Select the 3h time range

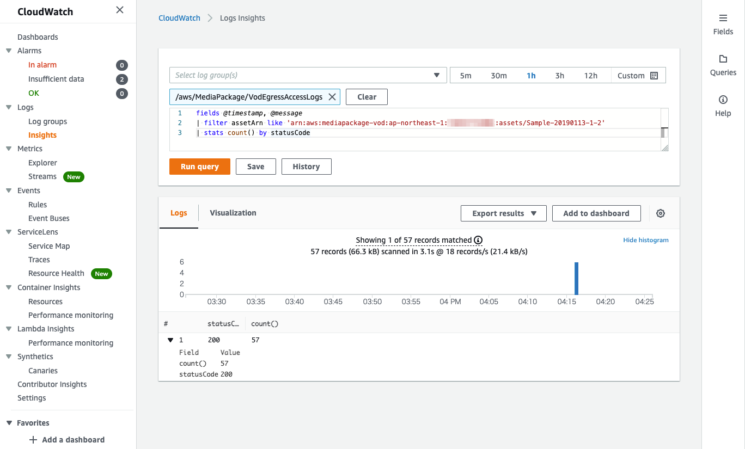pos(560,76)
